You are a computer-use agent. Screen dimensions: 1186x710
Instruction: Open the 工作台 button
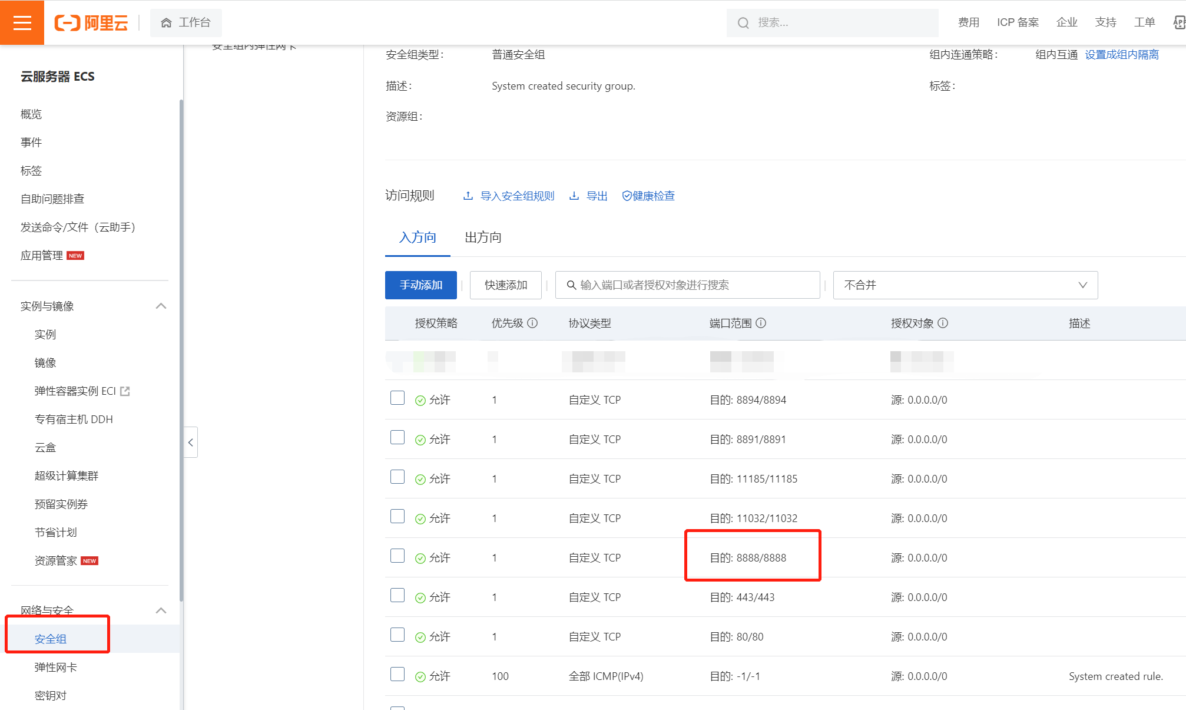pos(186,23)
